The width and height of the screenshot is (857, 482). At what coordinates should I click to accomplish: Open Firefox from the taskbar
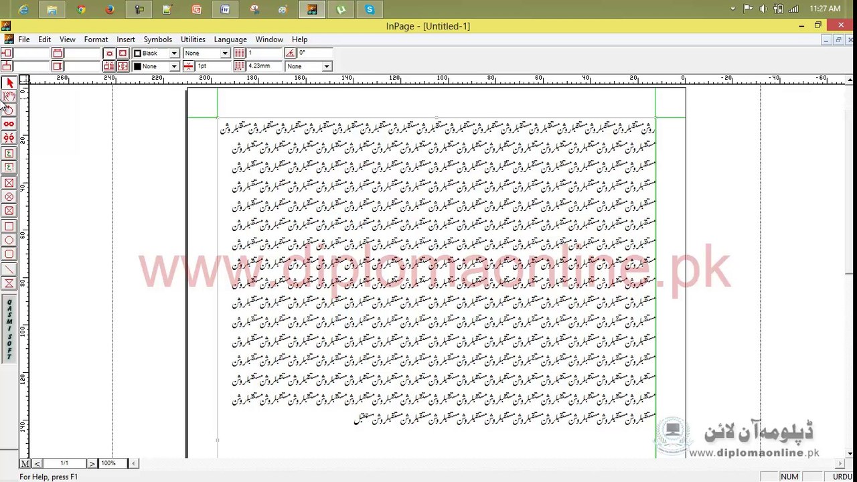coord(110,9)
